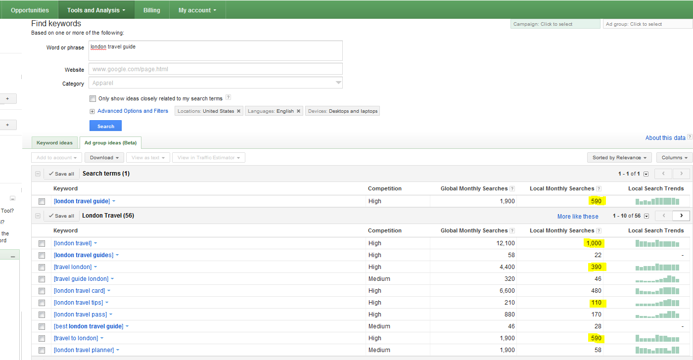Click Save all for London Travel group
Screen dimensions: 693x360
[x=61, y=216]
